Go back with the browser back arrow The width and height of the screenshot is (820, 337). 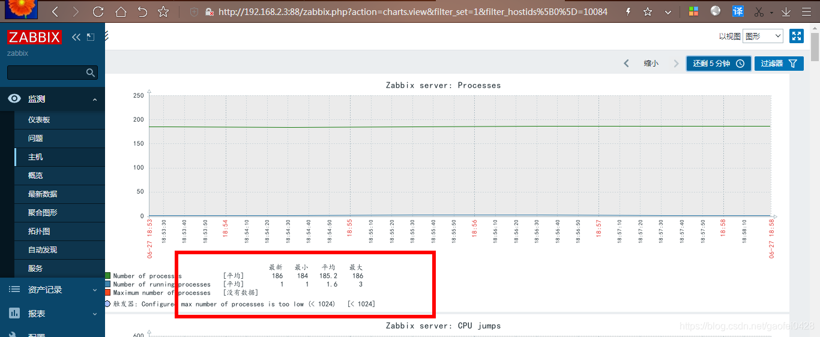55,11
